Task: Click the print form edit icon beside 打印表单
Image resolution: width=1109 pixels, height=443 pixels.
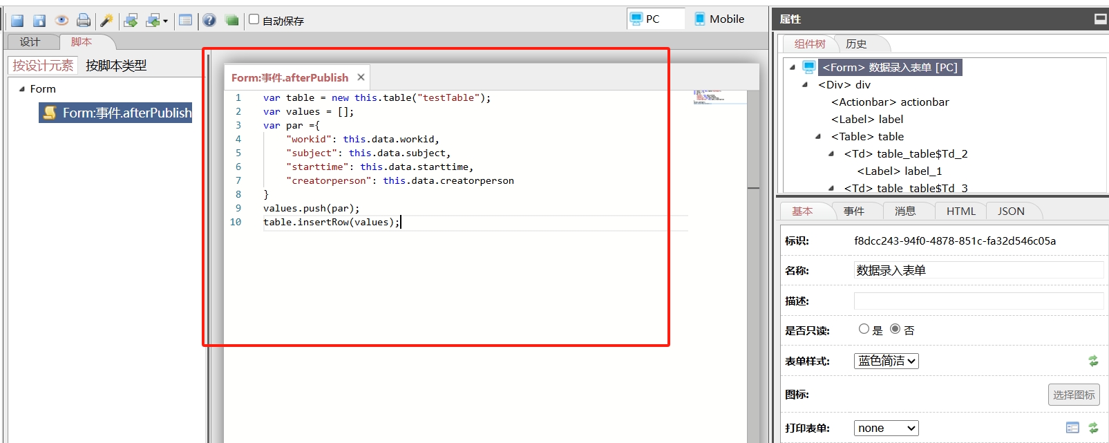Action: point(1072,428)
